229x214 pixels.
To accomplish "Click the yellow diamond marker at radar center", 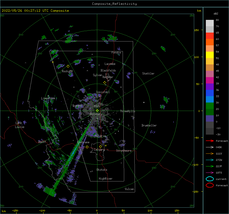I will pyautogui.click(x=97, y=111).
